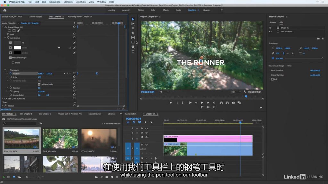Click the Fill eyedropper
328x184 pixels.
[x=74, y=43]
